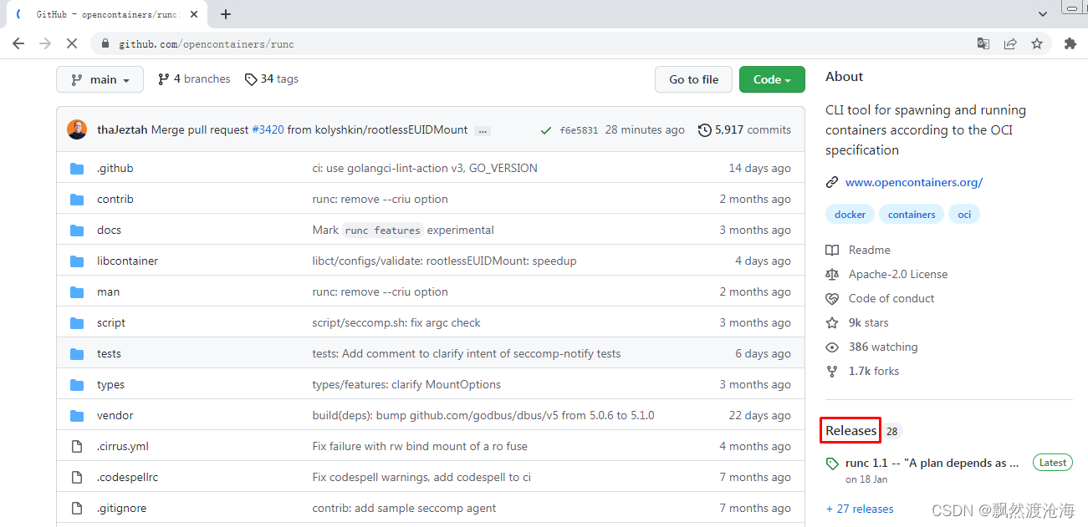Open the tab search dropdown arrow
The image size is (1088, 527).
1043,14
